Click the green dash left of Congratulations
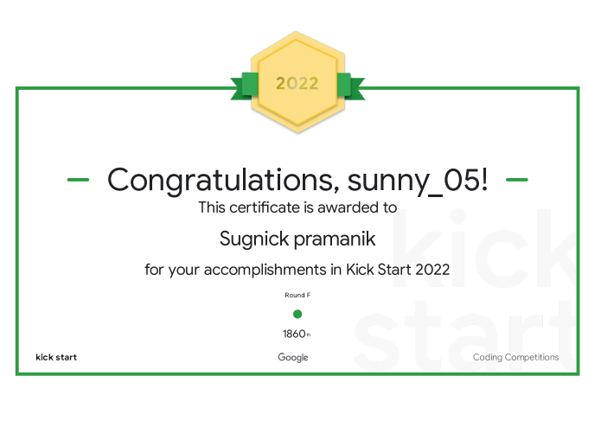The height and width of the screenshot is (427, 601). (x=79, y=180)
